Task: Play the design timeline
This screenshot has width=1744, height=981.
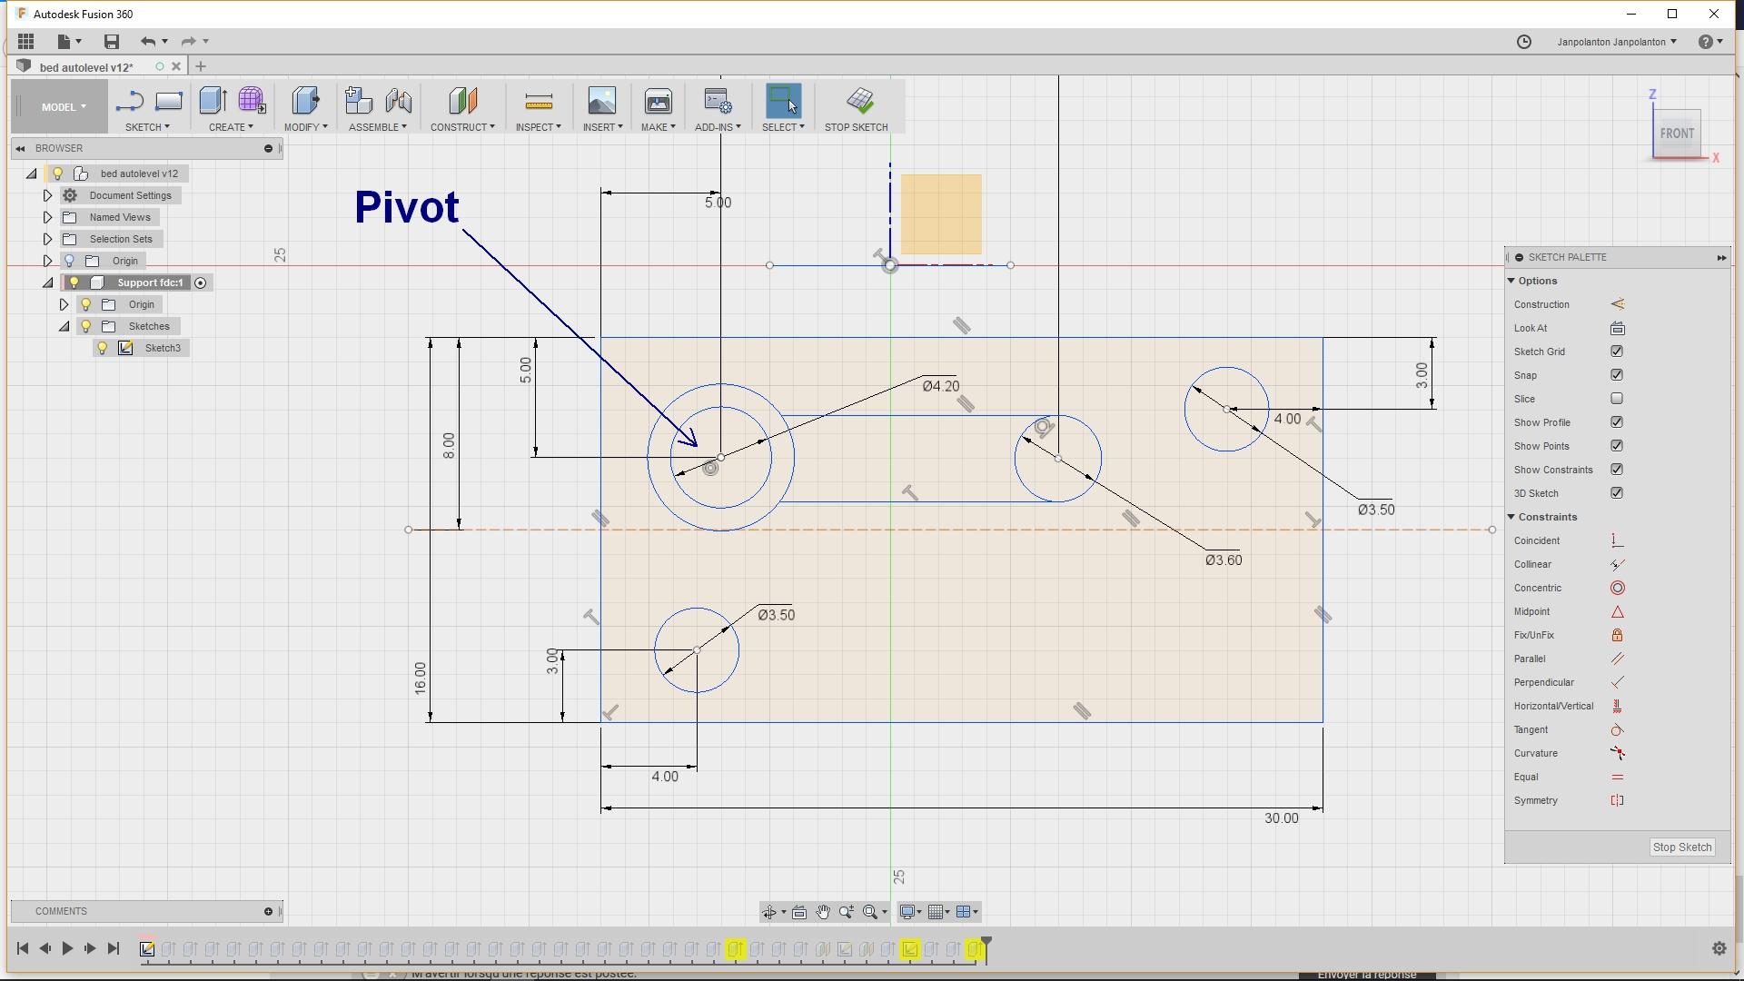Action: [x=67, y=949]
